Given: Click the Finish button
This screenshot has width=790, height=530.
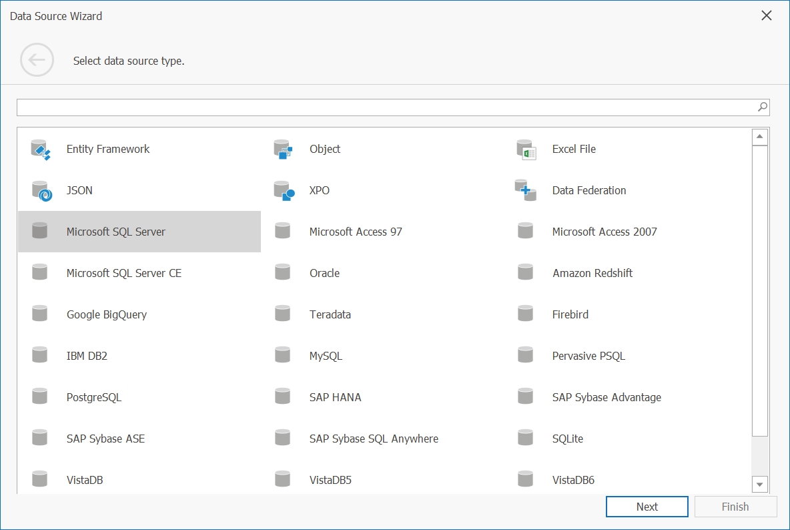Looking at the screenshot, I should (x=735, y=507).
